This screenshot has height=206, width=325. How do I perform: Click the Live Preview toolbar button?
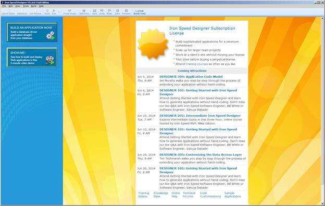pos(35,12)
